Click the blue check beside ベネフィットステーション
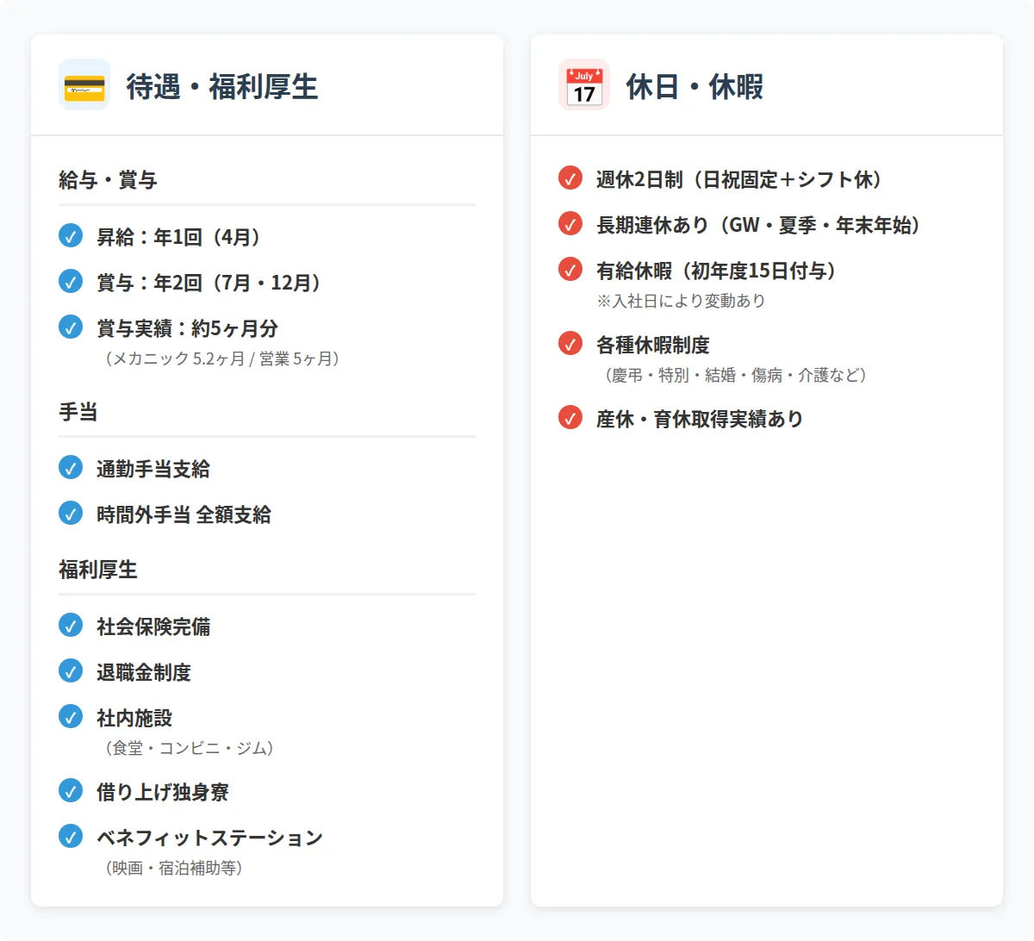1034x941 pixels. [71, 836]
